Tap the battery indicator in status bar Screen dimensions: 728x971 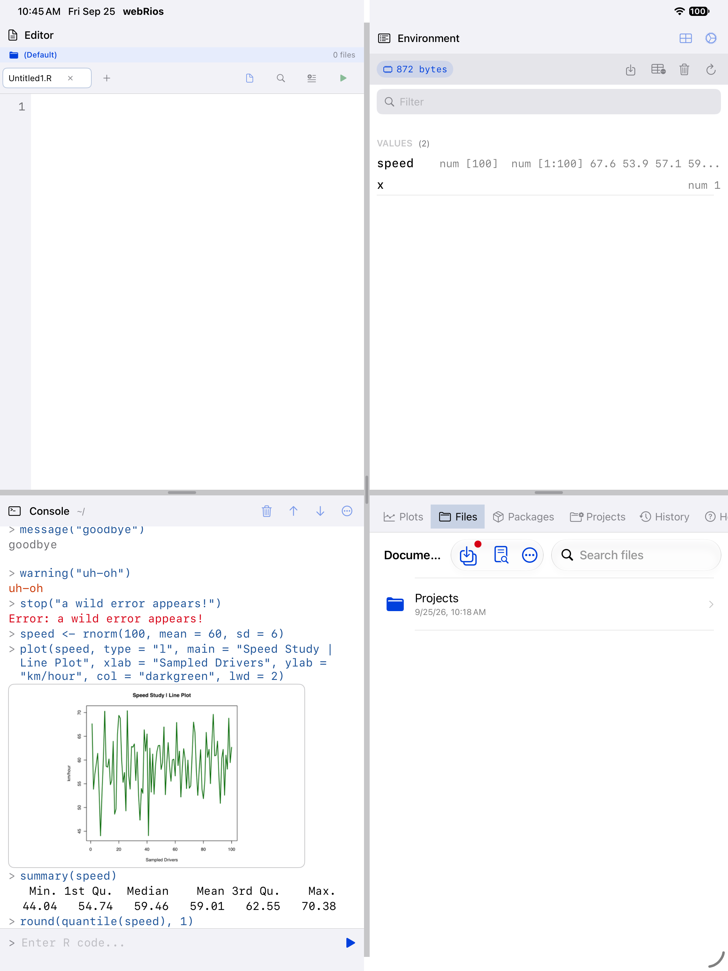click(699, 11)
